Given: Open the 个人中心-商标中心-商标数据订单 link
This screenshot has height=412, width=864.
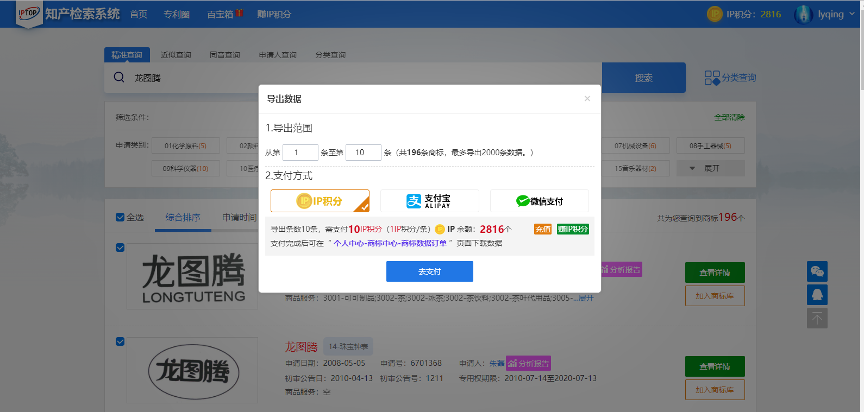Looking at the screenshot, I should [390, 243].
